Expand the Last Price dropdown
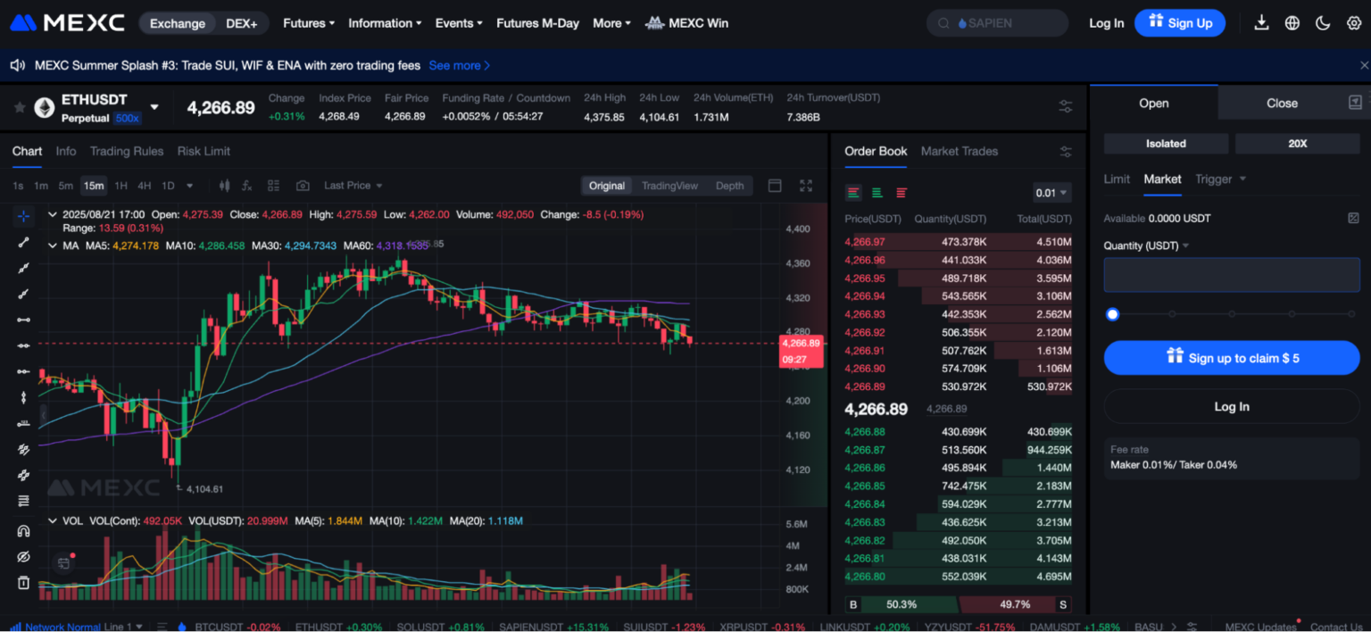Viewport: 1371px width, 632px height. coord(353,186)
